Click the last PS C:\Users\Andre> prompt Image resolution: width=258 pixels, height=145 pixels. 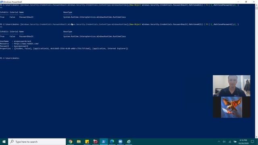click(x=10, y=58)
